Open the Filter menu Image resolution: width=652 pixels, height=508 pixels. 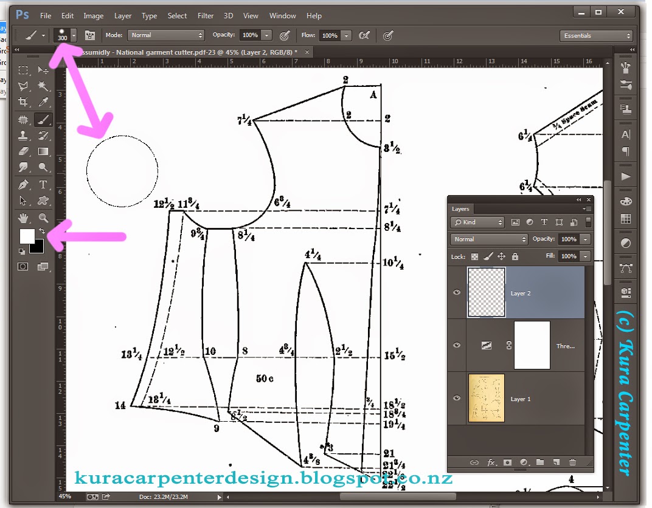point(205,15)
